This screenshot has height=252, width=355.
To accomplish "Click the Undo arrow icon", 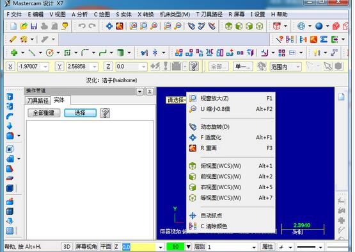I will (82, 26).
